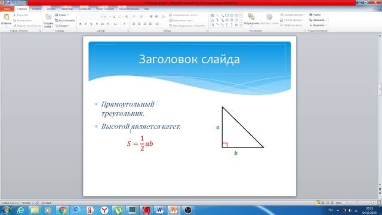Viewport: 382px width, 215px height.
Task: Switch to Дизайн tab
Action: click(51, 9)
